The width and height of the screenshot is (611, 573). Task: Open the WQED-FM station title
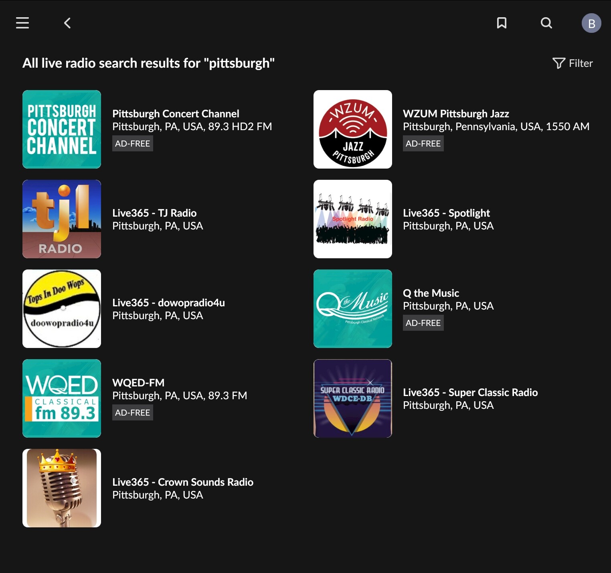coord(138,383)
